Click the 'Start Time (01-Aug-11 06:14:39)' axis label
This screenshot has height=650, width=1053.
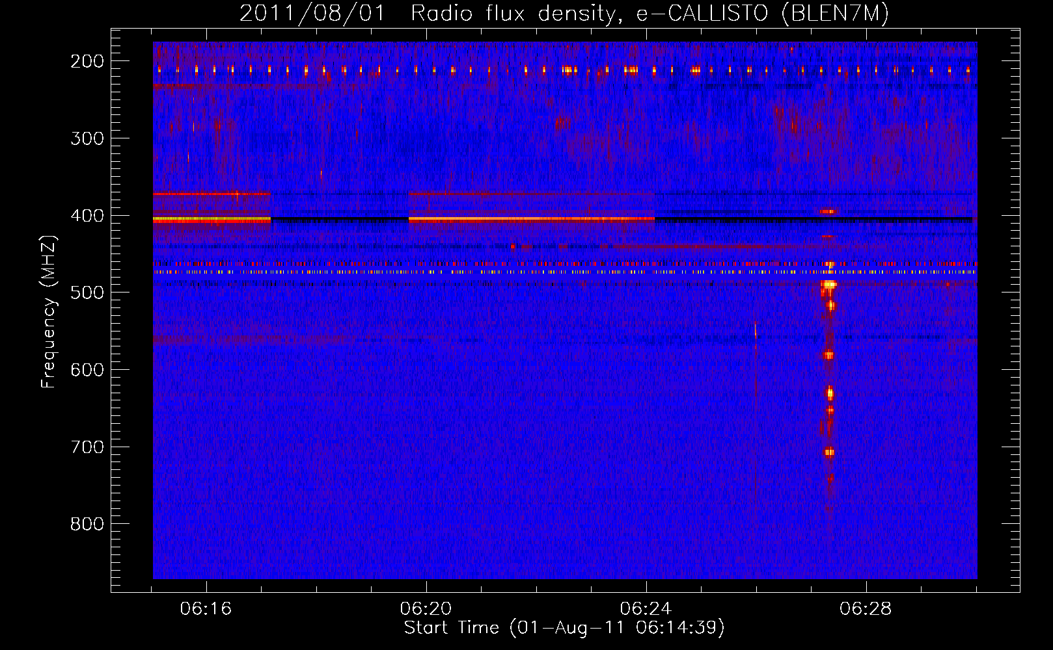(x=564, y=628)
